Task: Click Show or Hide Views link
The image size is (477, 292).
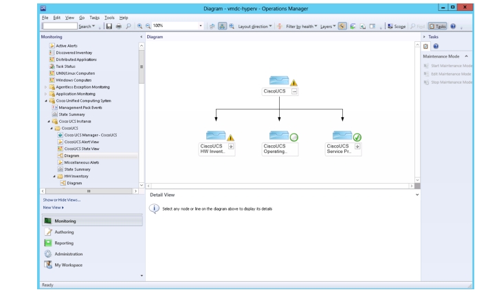Action: 62,200
